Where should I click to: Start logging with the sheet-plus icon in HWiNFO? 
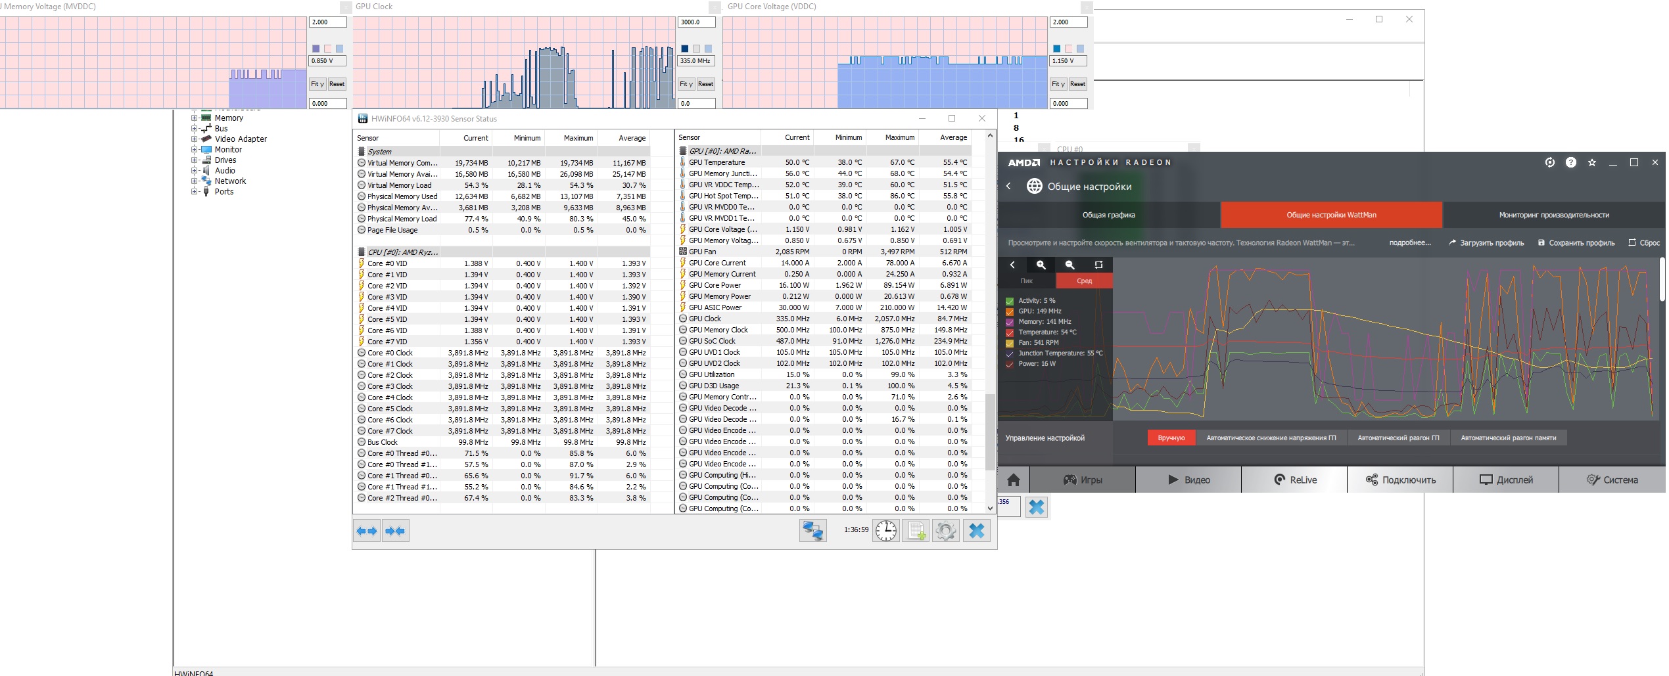click(916, 531)
